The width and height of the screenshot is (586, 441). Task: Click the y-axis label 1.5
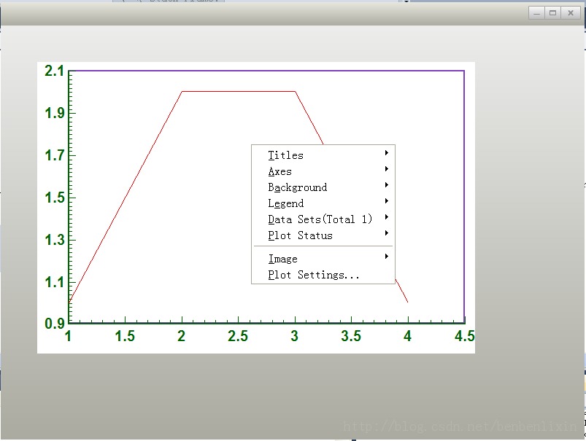[54, 198]
